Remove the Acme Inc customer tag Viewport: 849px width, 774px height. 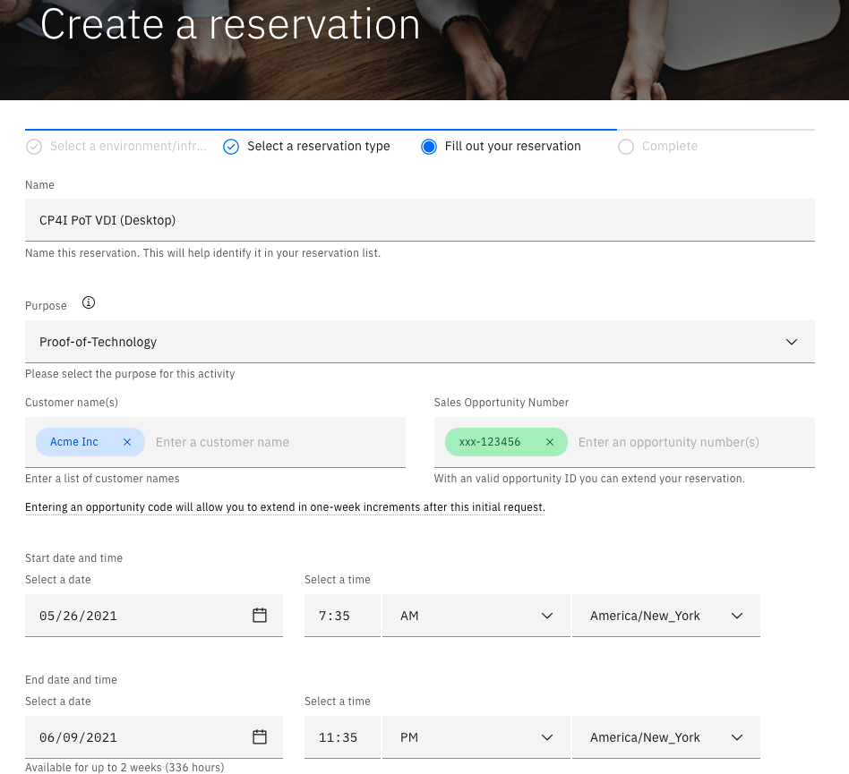(127, 442)
